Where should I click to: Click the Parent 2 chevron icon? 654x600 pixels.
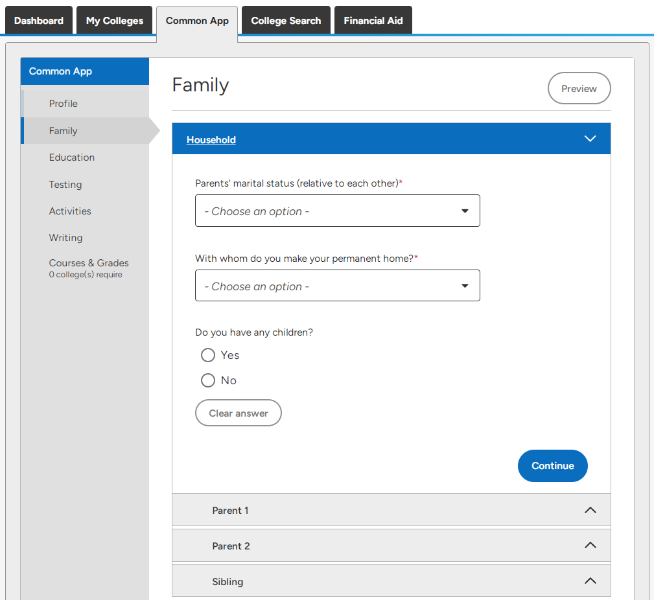pos(590,546)
